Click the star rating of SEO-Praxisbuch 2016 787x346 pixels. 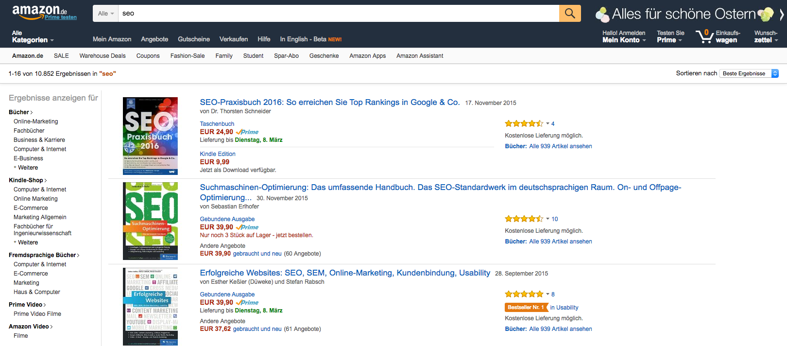pos(524,123)
